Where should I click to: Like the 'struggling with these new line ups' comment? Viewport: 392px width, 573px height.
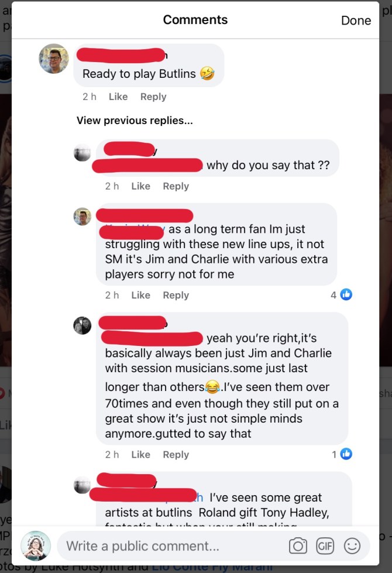click(140, 295)
